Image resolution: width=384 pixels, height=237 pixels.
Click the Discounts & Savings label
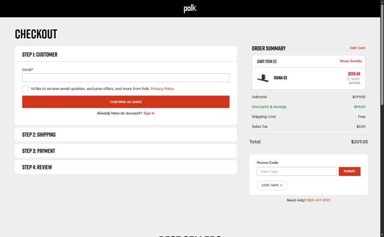269,107
